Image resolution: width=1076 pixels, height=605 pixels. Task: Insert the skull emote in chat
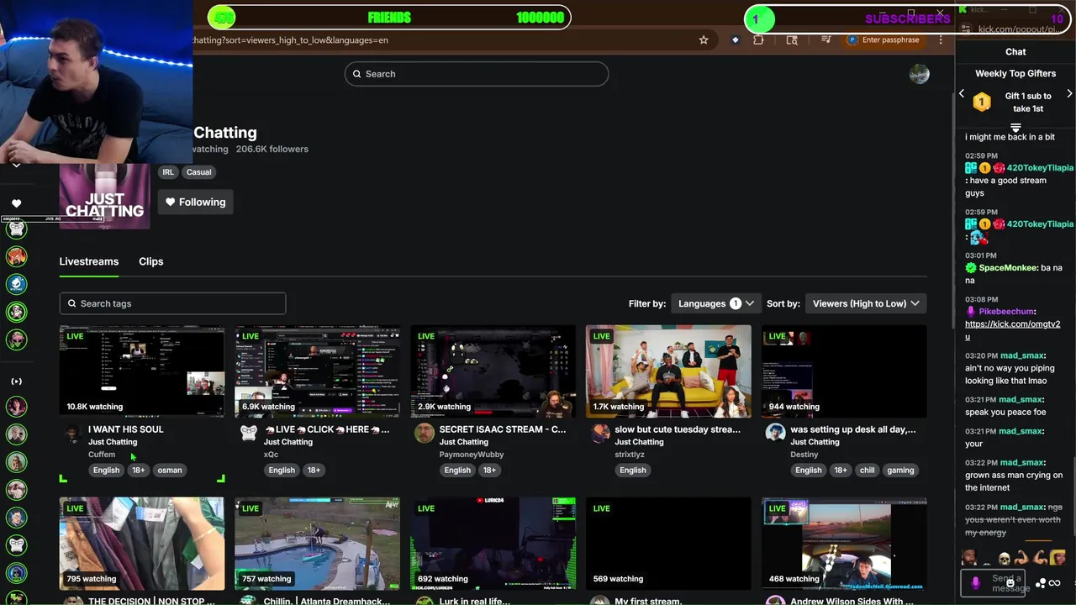tap(1004, 558)
